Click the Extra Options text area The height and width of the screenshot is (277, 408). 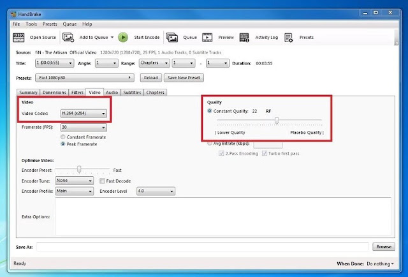223,216
